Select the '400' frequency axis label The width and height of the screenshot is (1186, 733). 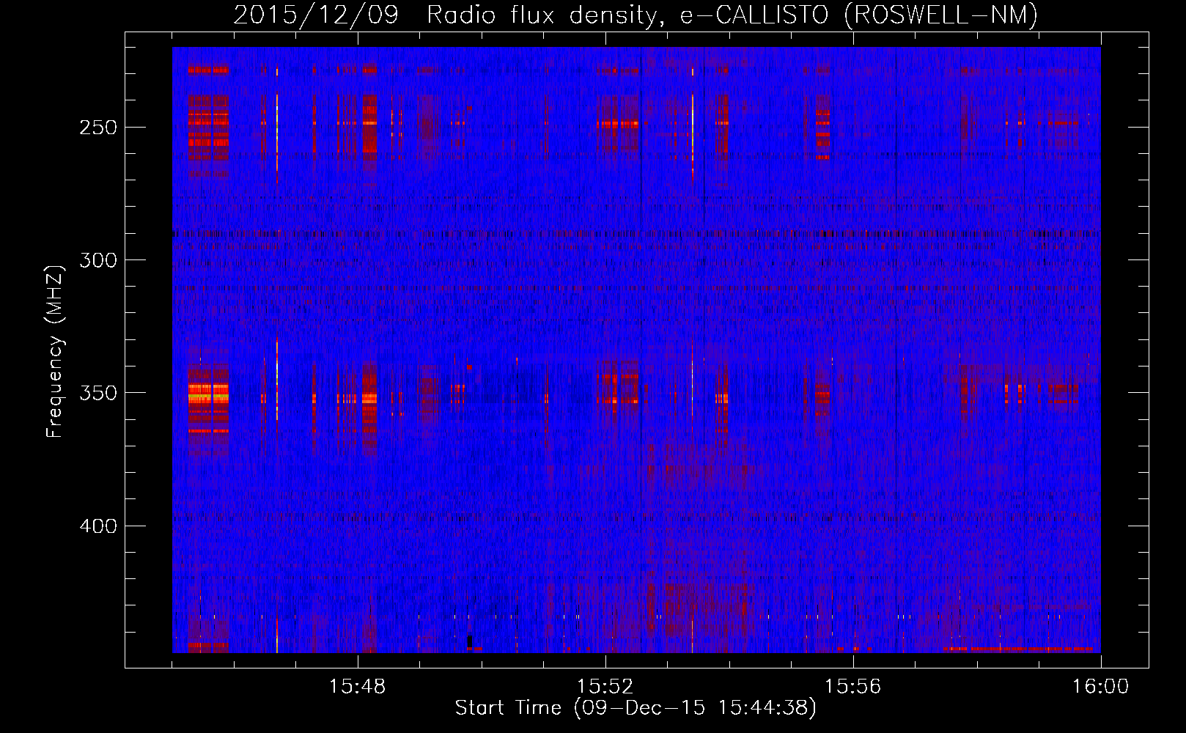[x=98, y=526]
